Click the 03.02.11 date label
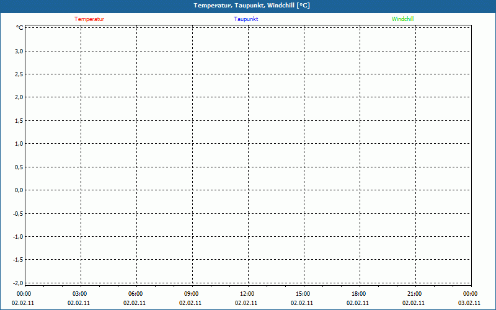496x310 pixels. coord(469,303)
